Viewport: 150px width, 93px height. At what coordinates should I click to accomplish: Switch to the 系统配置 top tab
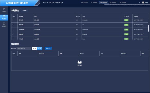pos(123,3)
